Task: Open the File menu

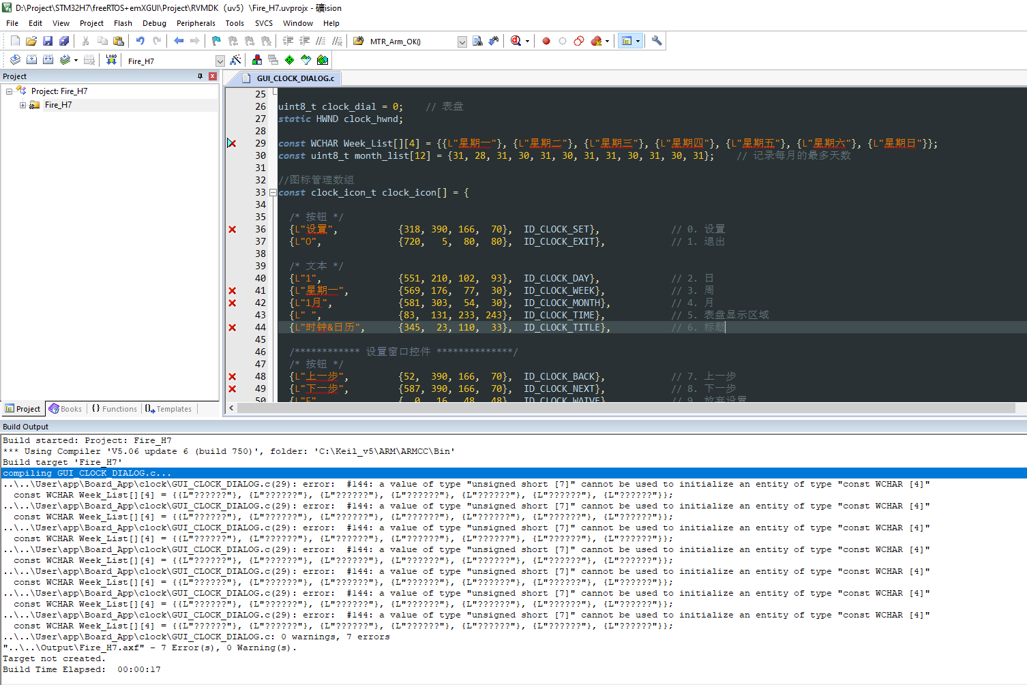Action: pos(12,23)
